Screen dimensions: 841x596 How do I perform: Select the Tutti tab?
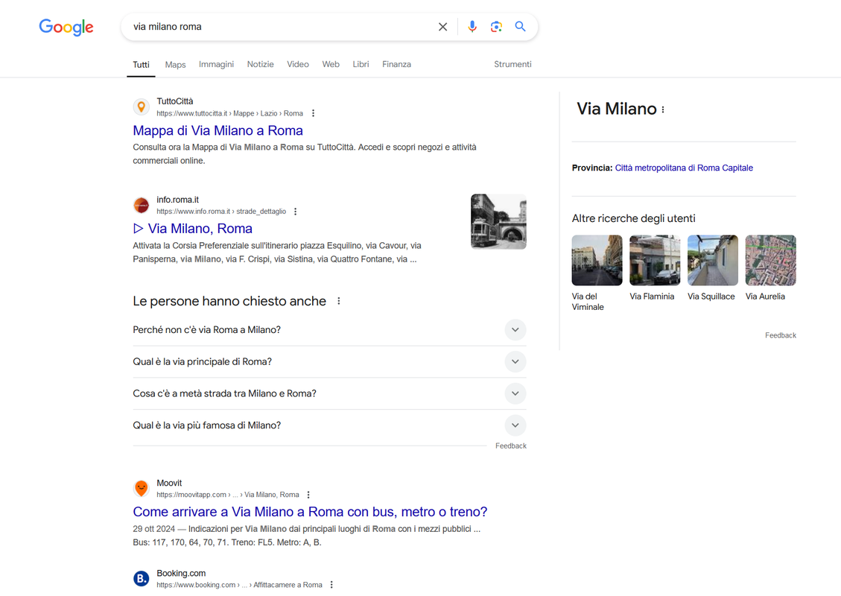[x=141, y=64]
